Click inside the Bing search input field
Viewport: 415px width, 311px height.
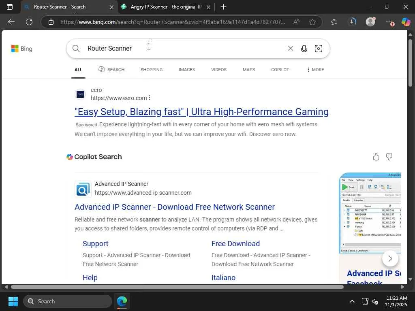coord(185,49)
